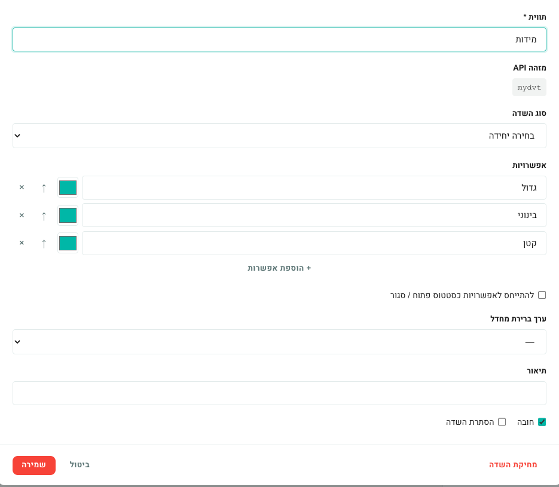Move the גדול option up with arrow
Viewport: 559px width, 487px height.
pyautogui.click(x=44, y=188)
